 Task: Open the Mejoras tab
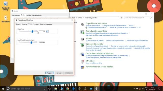[36, 24]
